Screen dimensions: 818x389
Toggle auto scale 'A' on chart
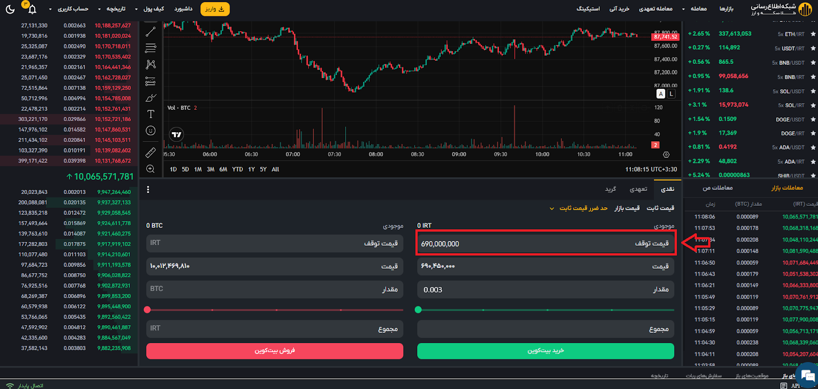point(661,94)
